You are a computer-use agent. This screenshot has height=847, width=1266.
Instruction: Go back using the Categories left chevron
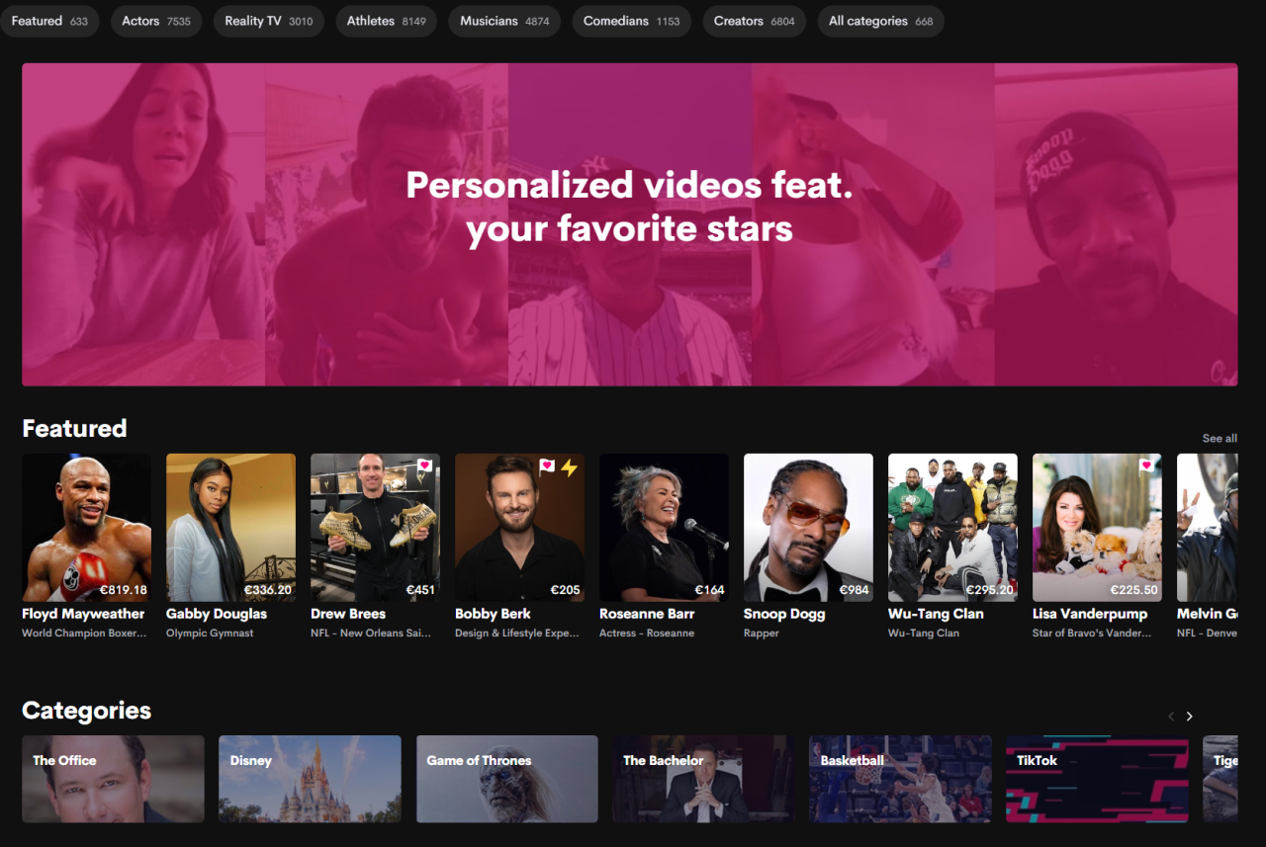coord(1171,717)
